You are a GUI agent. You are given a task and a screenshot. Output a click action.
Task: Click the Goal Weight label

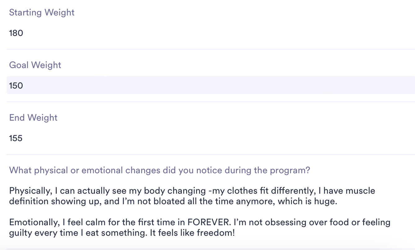[x=35, y=65]
